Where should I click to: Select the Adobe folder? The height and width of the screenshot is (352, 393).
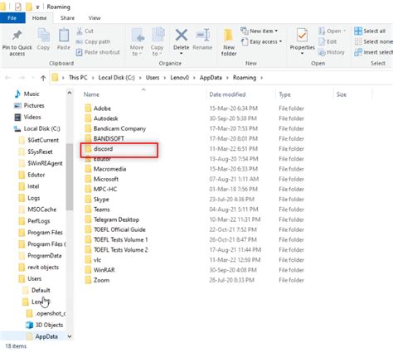102,108
